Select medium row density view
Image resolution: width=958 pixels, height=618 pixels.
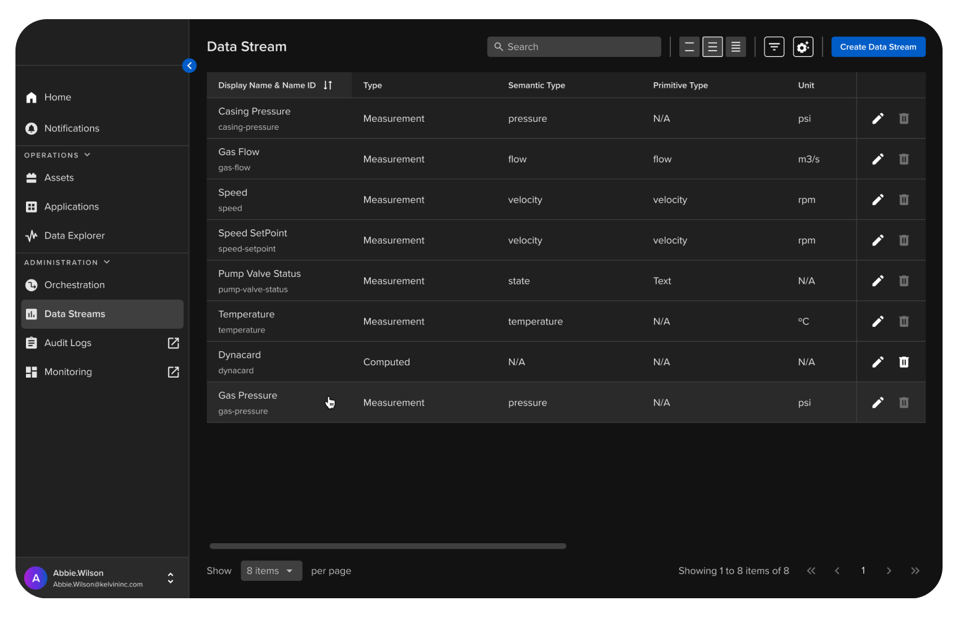pos(713,47)
